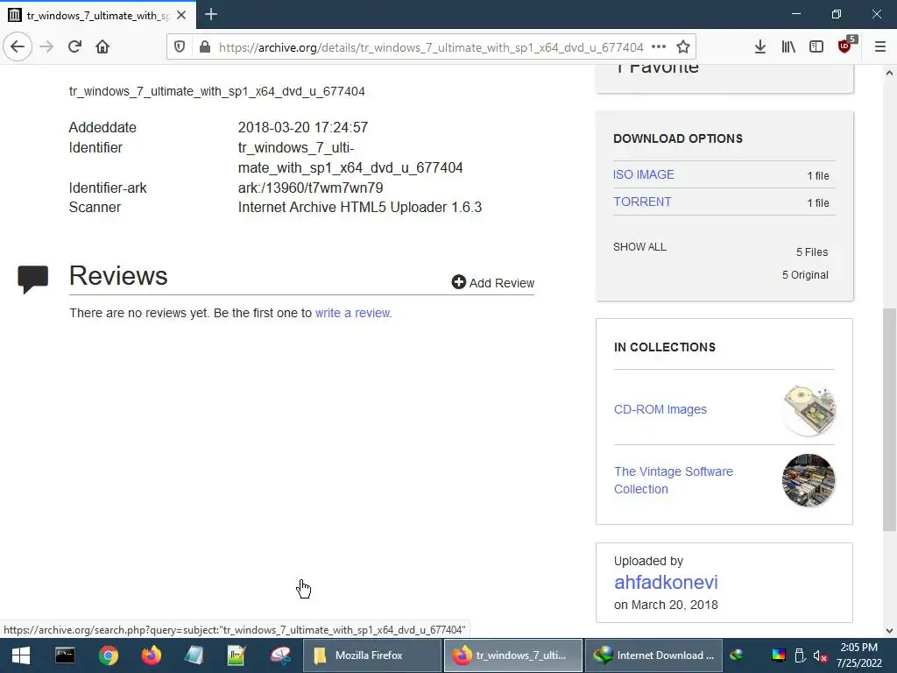The width and height of the screenshot is (897, 673).
Task: Select the tr_windows_7_ultimate browser tab
Action: pyautogui.click(x=98, y=15)
